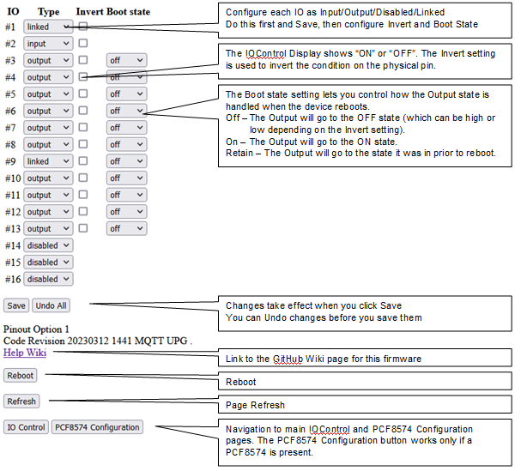Toggle the Invert checkbox for IO #8
Image resolution: width=521 pixels, height=471 pixels.
(83, 144)
